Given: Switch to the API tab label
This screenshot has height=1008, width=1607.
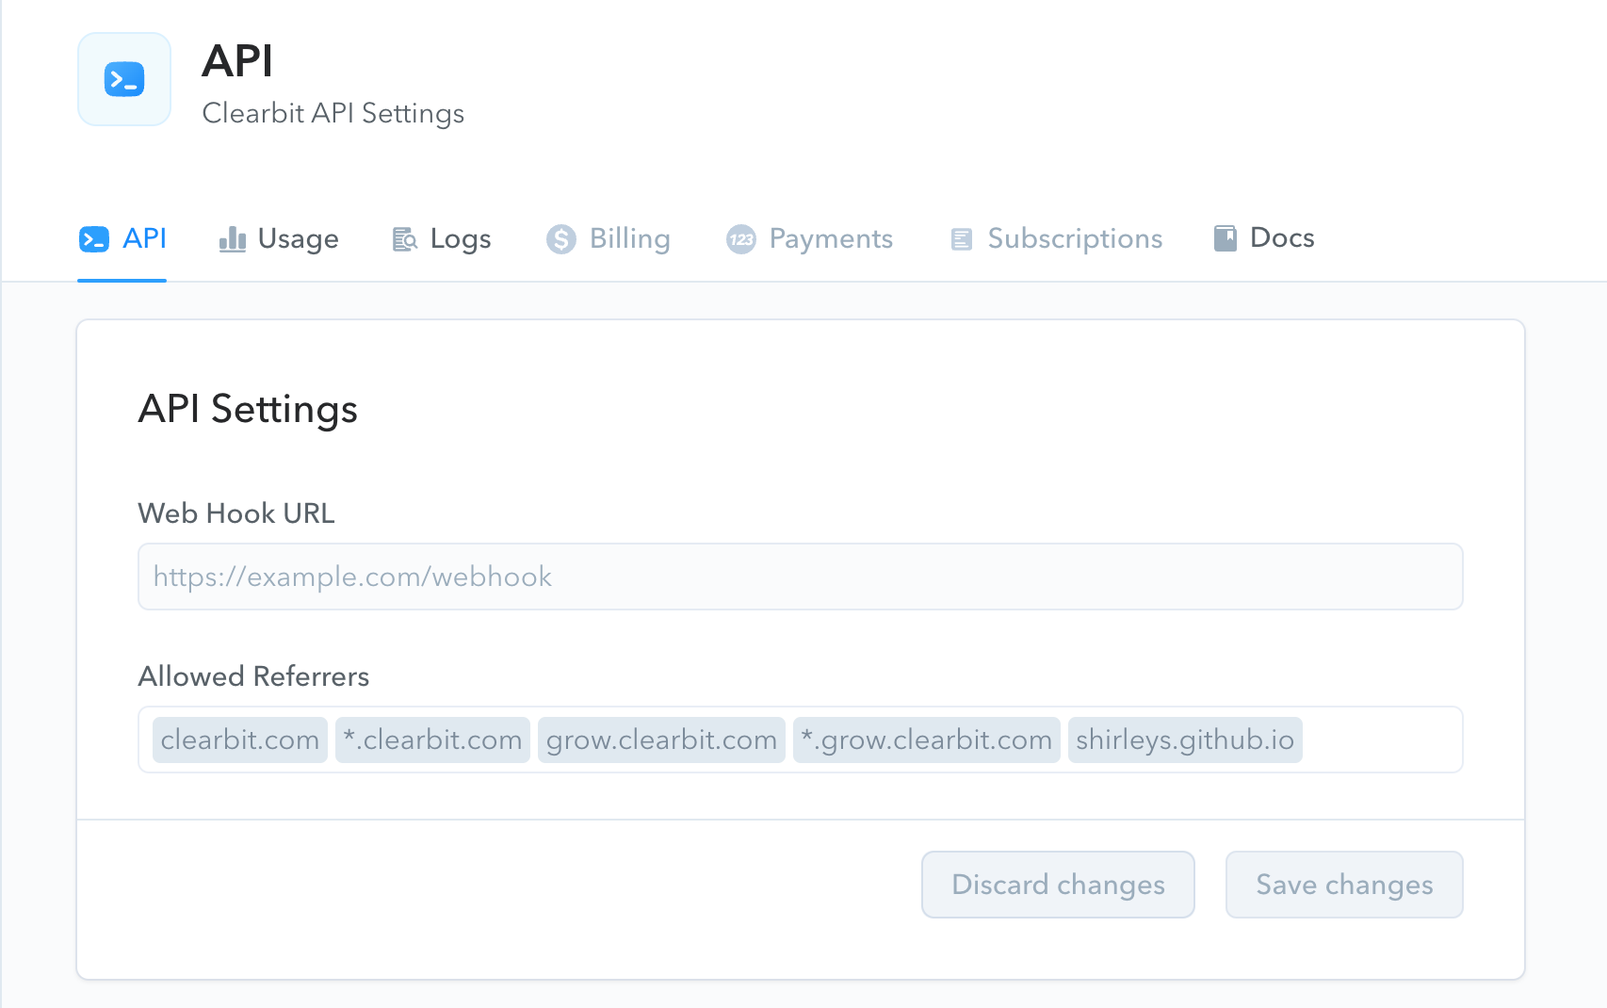Looking at the screenshot, I should click(x=144, y=238).
